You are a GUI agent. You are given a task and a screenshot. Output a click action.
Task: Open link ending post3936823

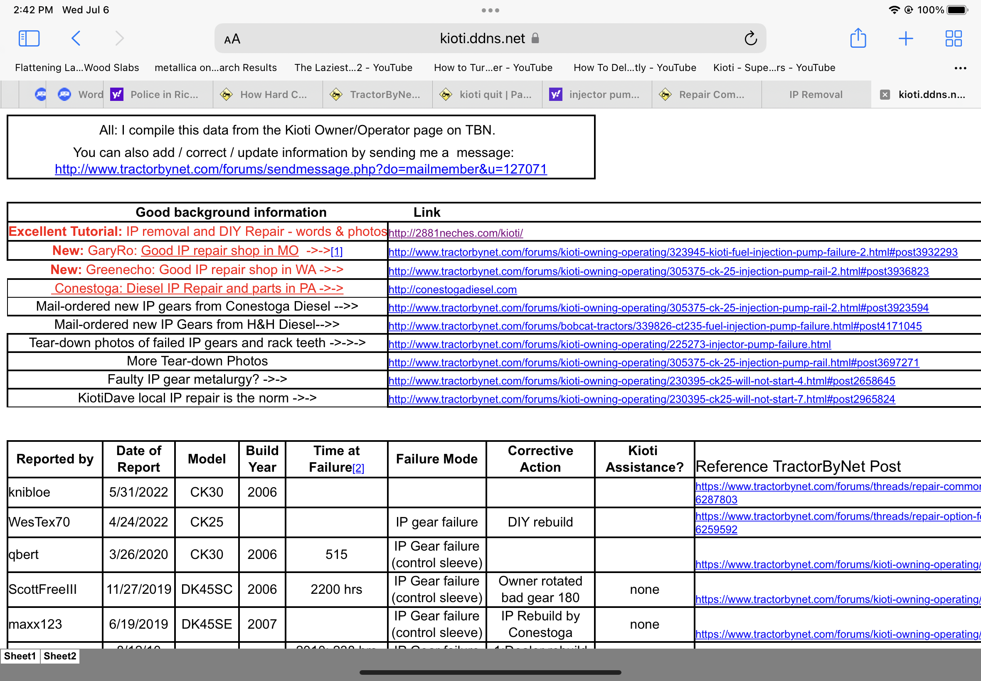(658, 272)
